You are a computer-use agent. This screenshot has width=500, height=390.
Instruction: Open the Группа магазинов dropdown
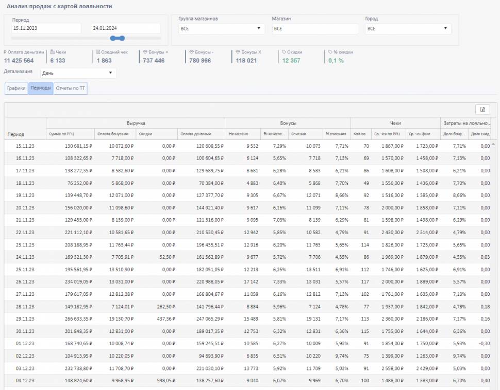pos(222,29)
